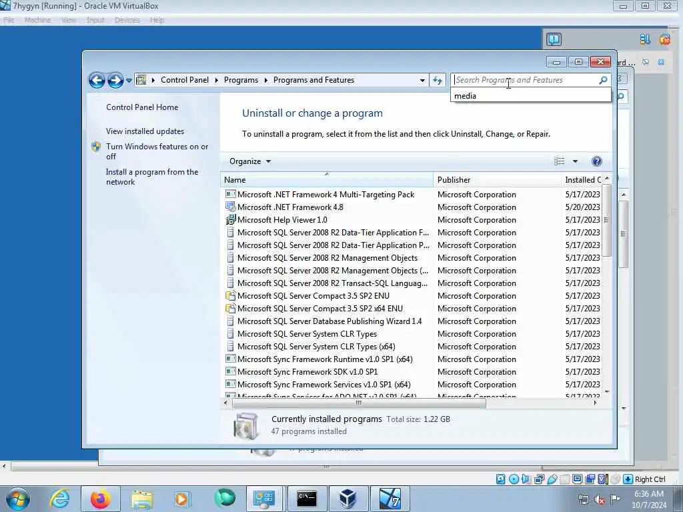
Task: Click the blue Help question mark icon
Action: pos(597,161)
